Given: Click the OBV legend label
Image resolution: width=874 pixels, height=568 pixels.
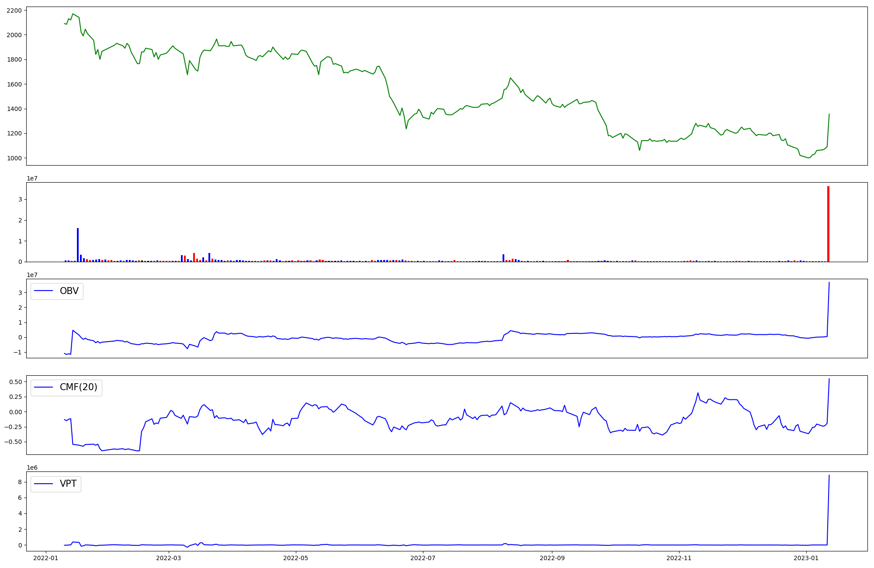Looking at the screenshot, I should click(x=69, y=291).
